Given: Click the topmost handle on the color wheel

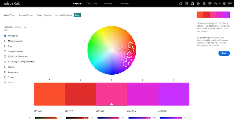Looking at the screenshot, I should tap(131, 45).
